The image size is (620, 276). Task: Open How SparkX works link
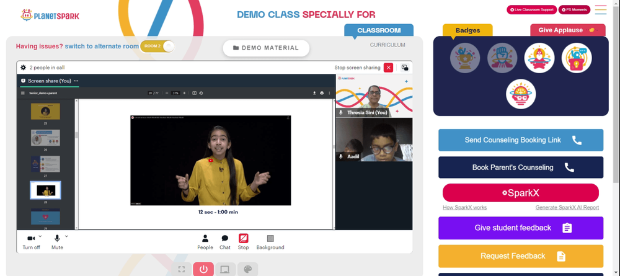tap(464, 208)
